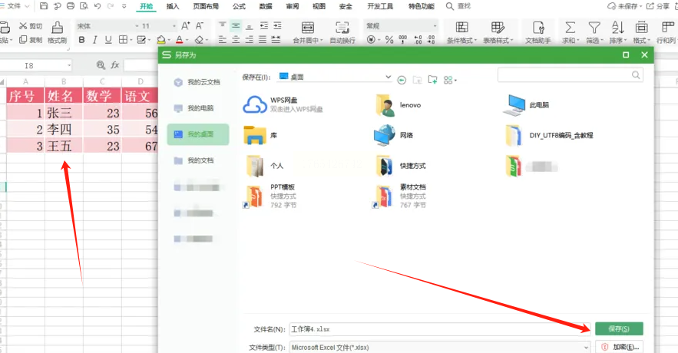Switch to the 公式 (Formulas) tab
This screenshot has width=678, height=353.
click(x=239, y=6)
